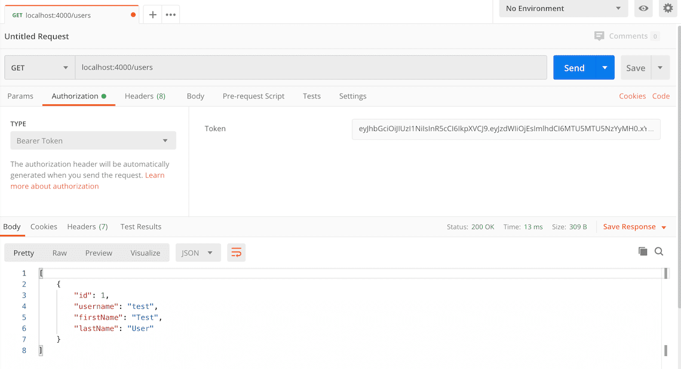
Task: View comments for this request
Action: [627, 36]
